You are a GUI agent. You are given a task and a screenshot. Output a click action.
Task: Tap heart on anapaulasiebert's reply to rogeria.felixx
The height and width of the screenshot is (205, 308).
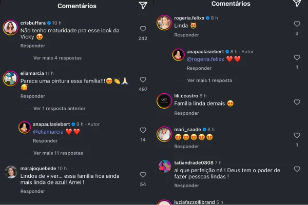[297, 57]
